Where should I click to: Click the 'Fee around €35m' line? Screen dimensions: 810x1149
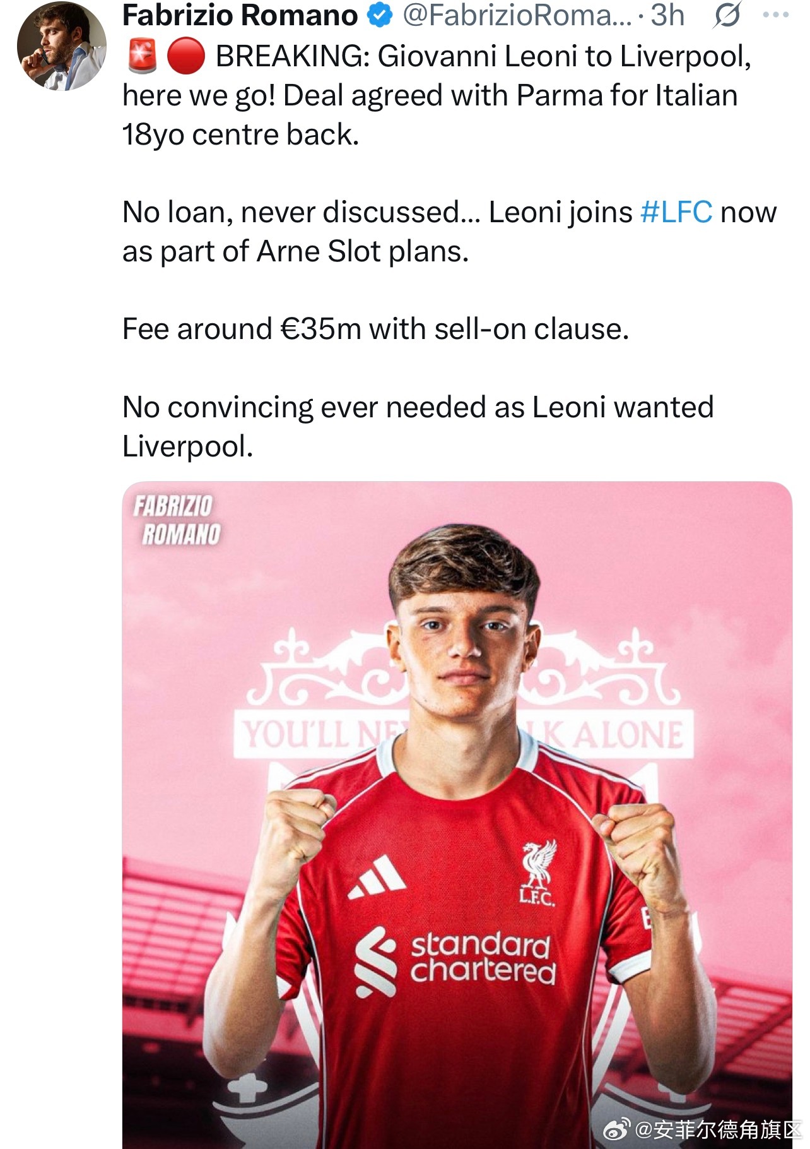point(376,329)
